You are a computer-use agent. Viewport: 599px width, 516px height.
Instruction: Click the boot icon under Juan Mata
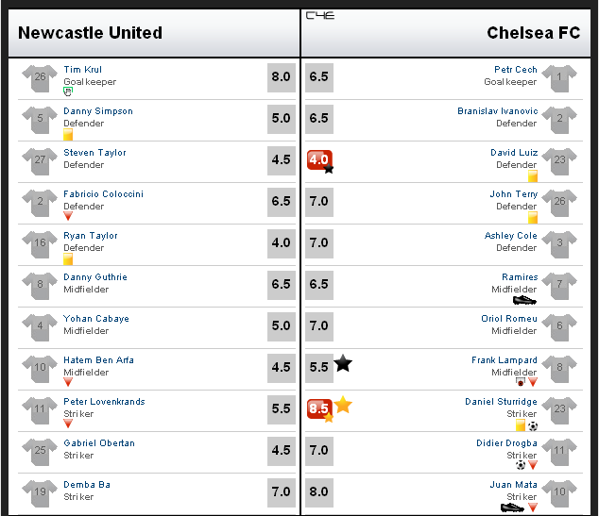[512, 508]
